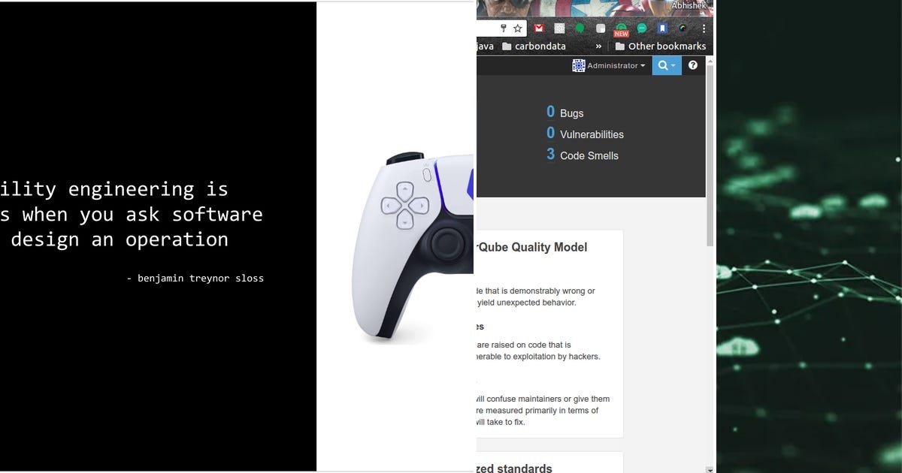902x473 pixels.
Task: Click the pin icon in the address bar
Action: click(502, 27)
